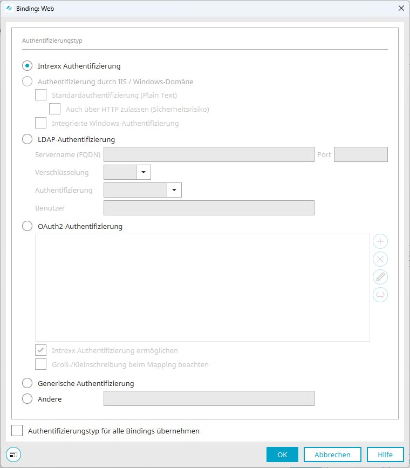Choose the Andere radio button
The height and width of the screenshot is (468, 410).
[27, 399]
